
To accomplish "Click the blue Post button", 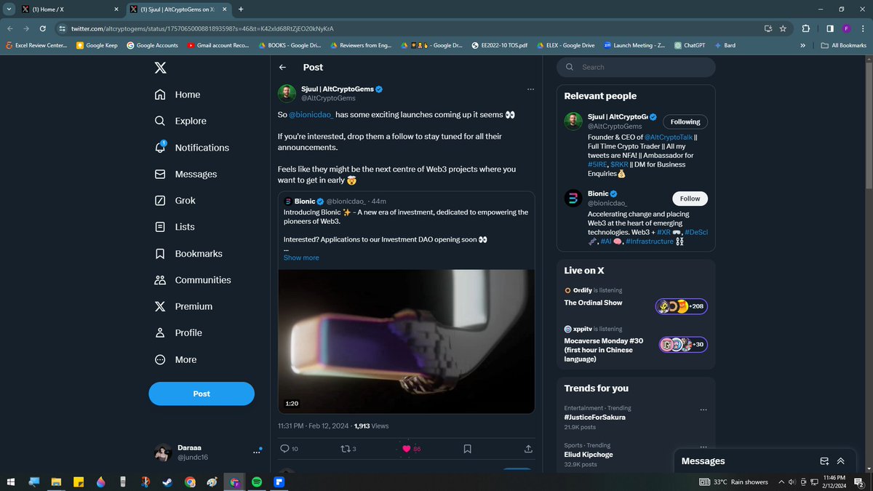I will click(x=202, y=394).
